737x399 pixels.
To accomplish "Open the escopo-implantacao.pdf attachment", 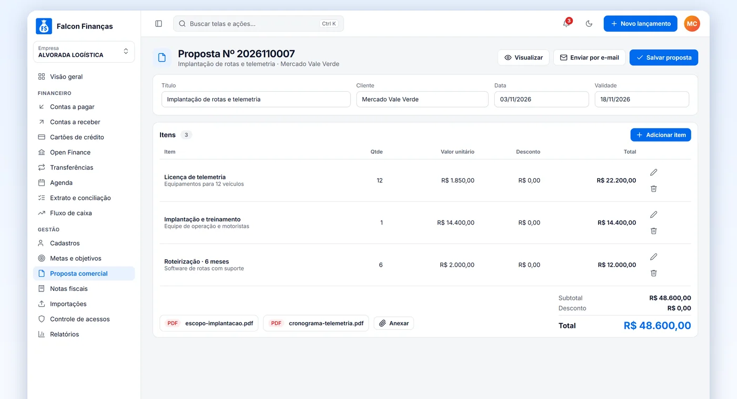I will pos(209,323).
